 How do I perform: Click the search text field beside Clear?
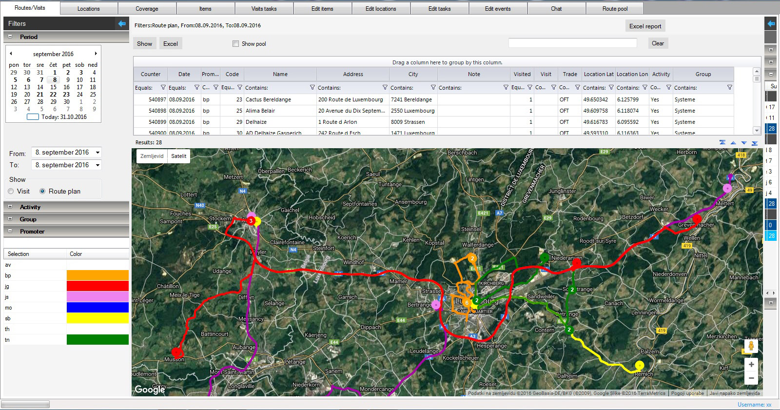572,43
